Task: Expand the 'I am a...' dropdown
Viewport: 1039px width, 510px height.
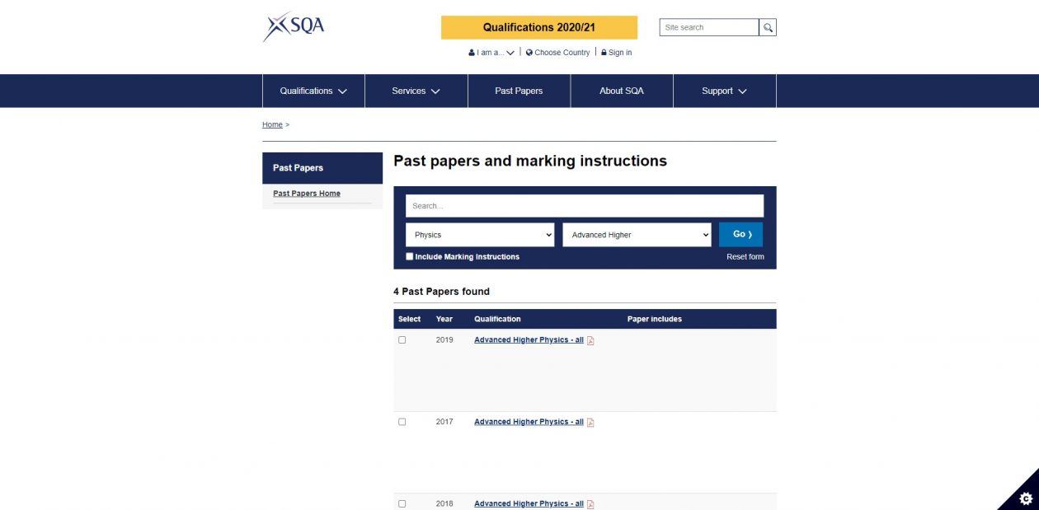Action: point(491,53)
